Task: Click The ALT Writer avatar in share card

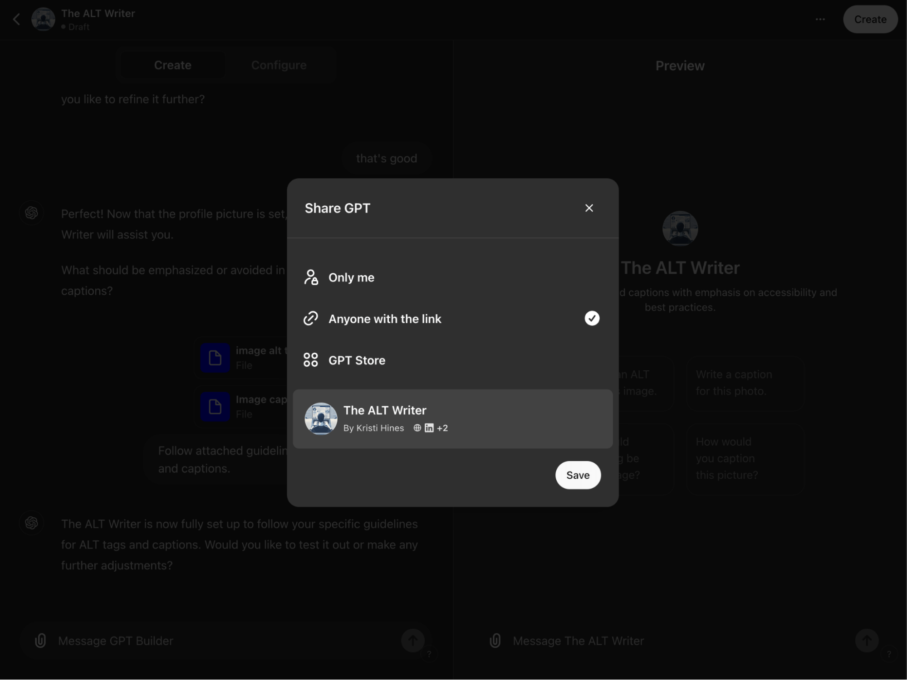Action: point(321,419)
